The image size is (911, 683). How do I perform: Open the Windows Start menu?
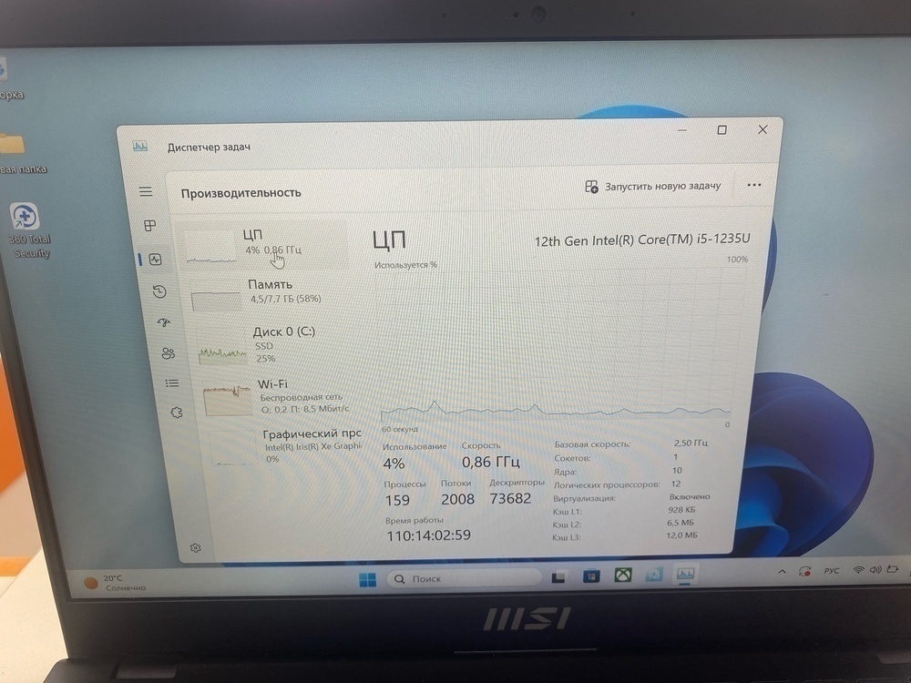point(367,579)
